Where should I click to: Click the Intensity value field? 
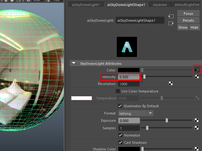(129, 77)
